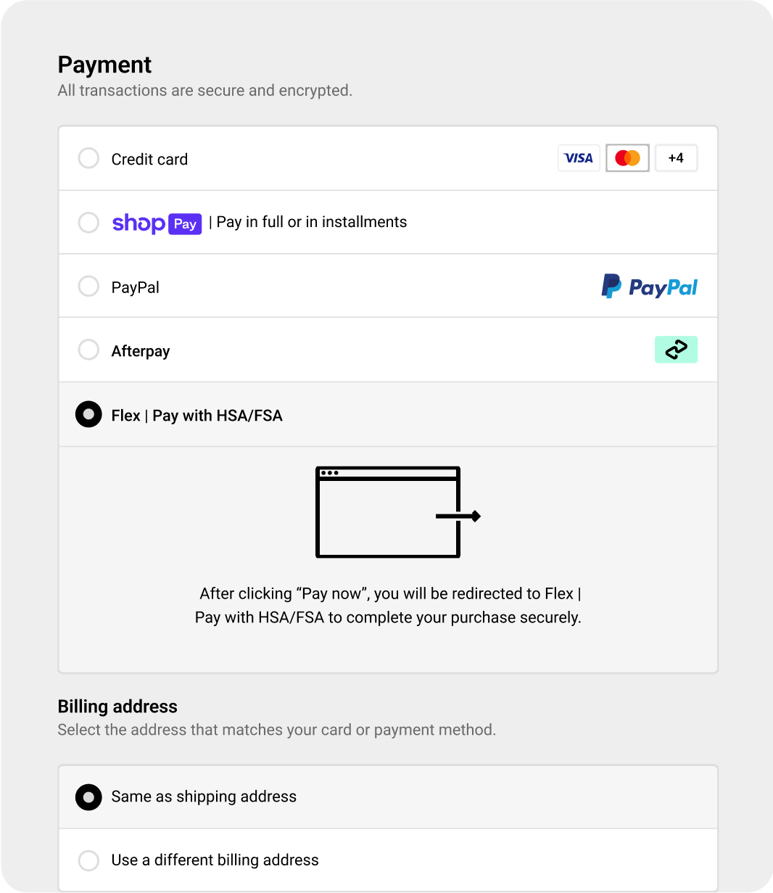Screen dimensions: 773x893
Task: Click the Use a different billing address label
Action: tap(215, 860)
